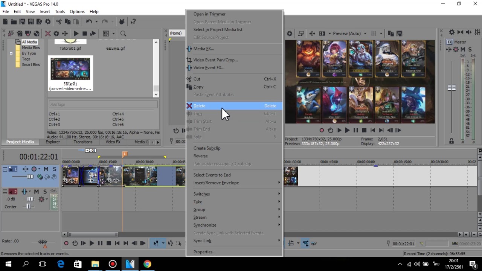Open Master Bus audio properties gear

pyautogui.click(x=452, y=32)
